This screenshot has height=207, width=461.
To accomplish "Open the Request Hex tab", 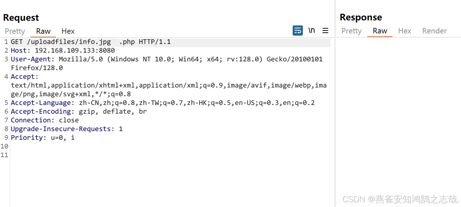I will click(68, 31).
